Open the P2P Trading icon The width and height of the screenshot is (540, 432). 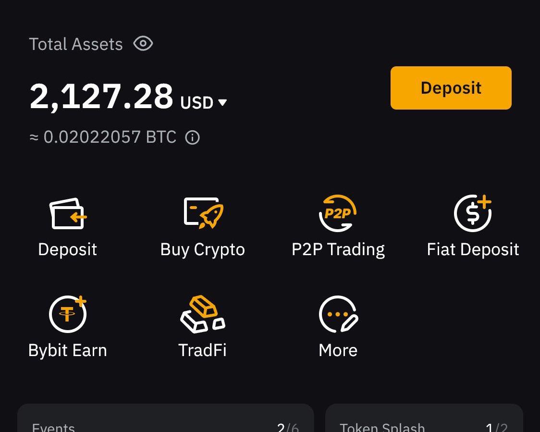tap(338, 213)
